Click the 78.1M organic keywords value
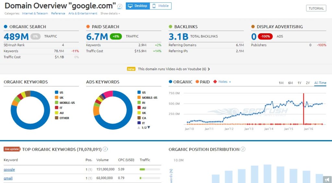Screen dimensions: 332x183 59,51
